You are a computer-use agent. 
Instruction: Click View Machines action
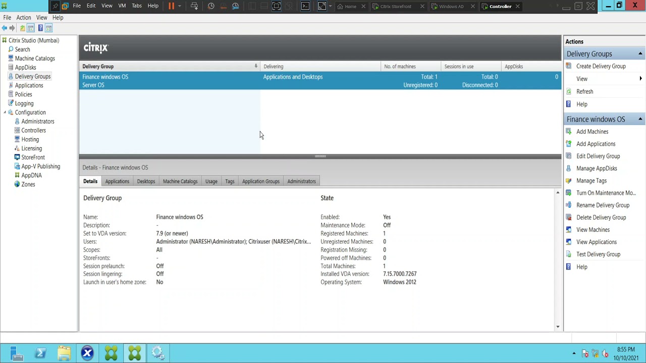click(x=593, y=230)
